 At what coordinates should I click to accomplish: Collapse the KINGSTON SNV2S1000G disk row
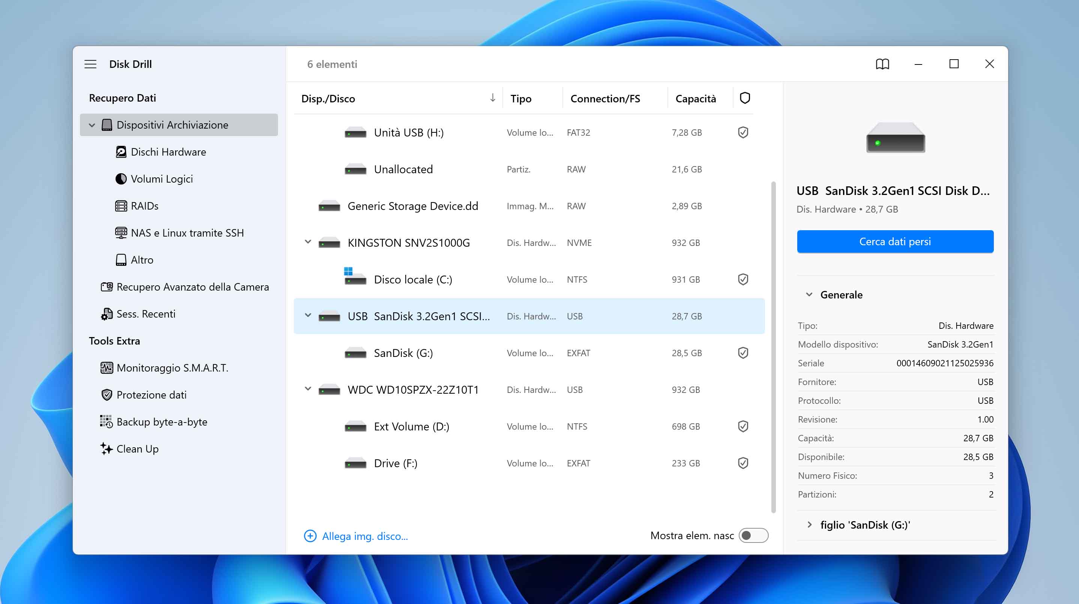click(308, 242)
